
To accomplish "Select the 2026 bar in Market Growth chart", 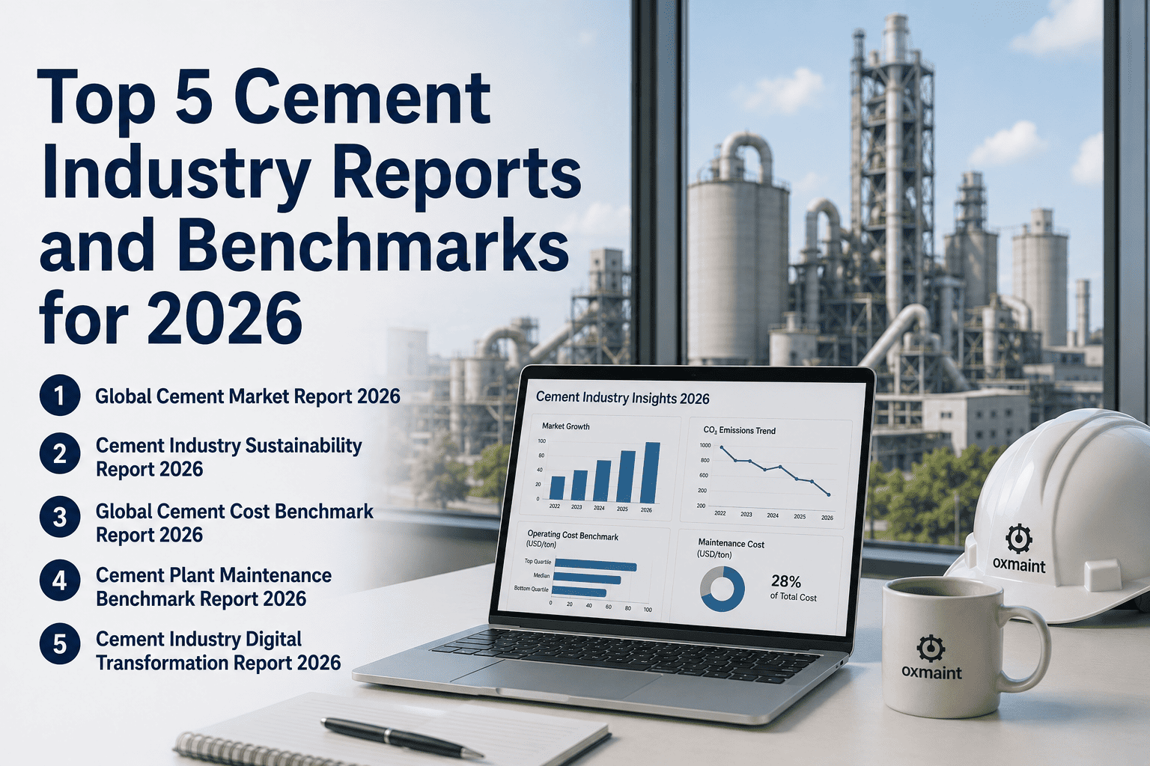I will [651, 474].
